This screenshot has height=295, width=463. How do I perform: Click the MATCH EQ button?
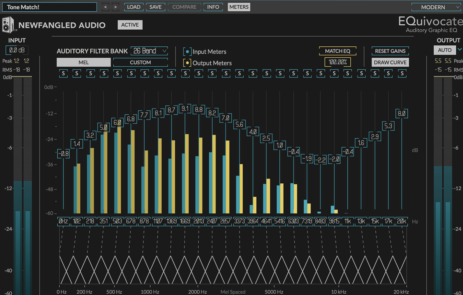point(337,51)
